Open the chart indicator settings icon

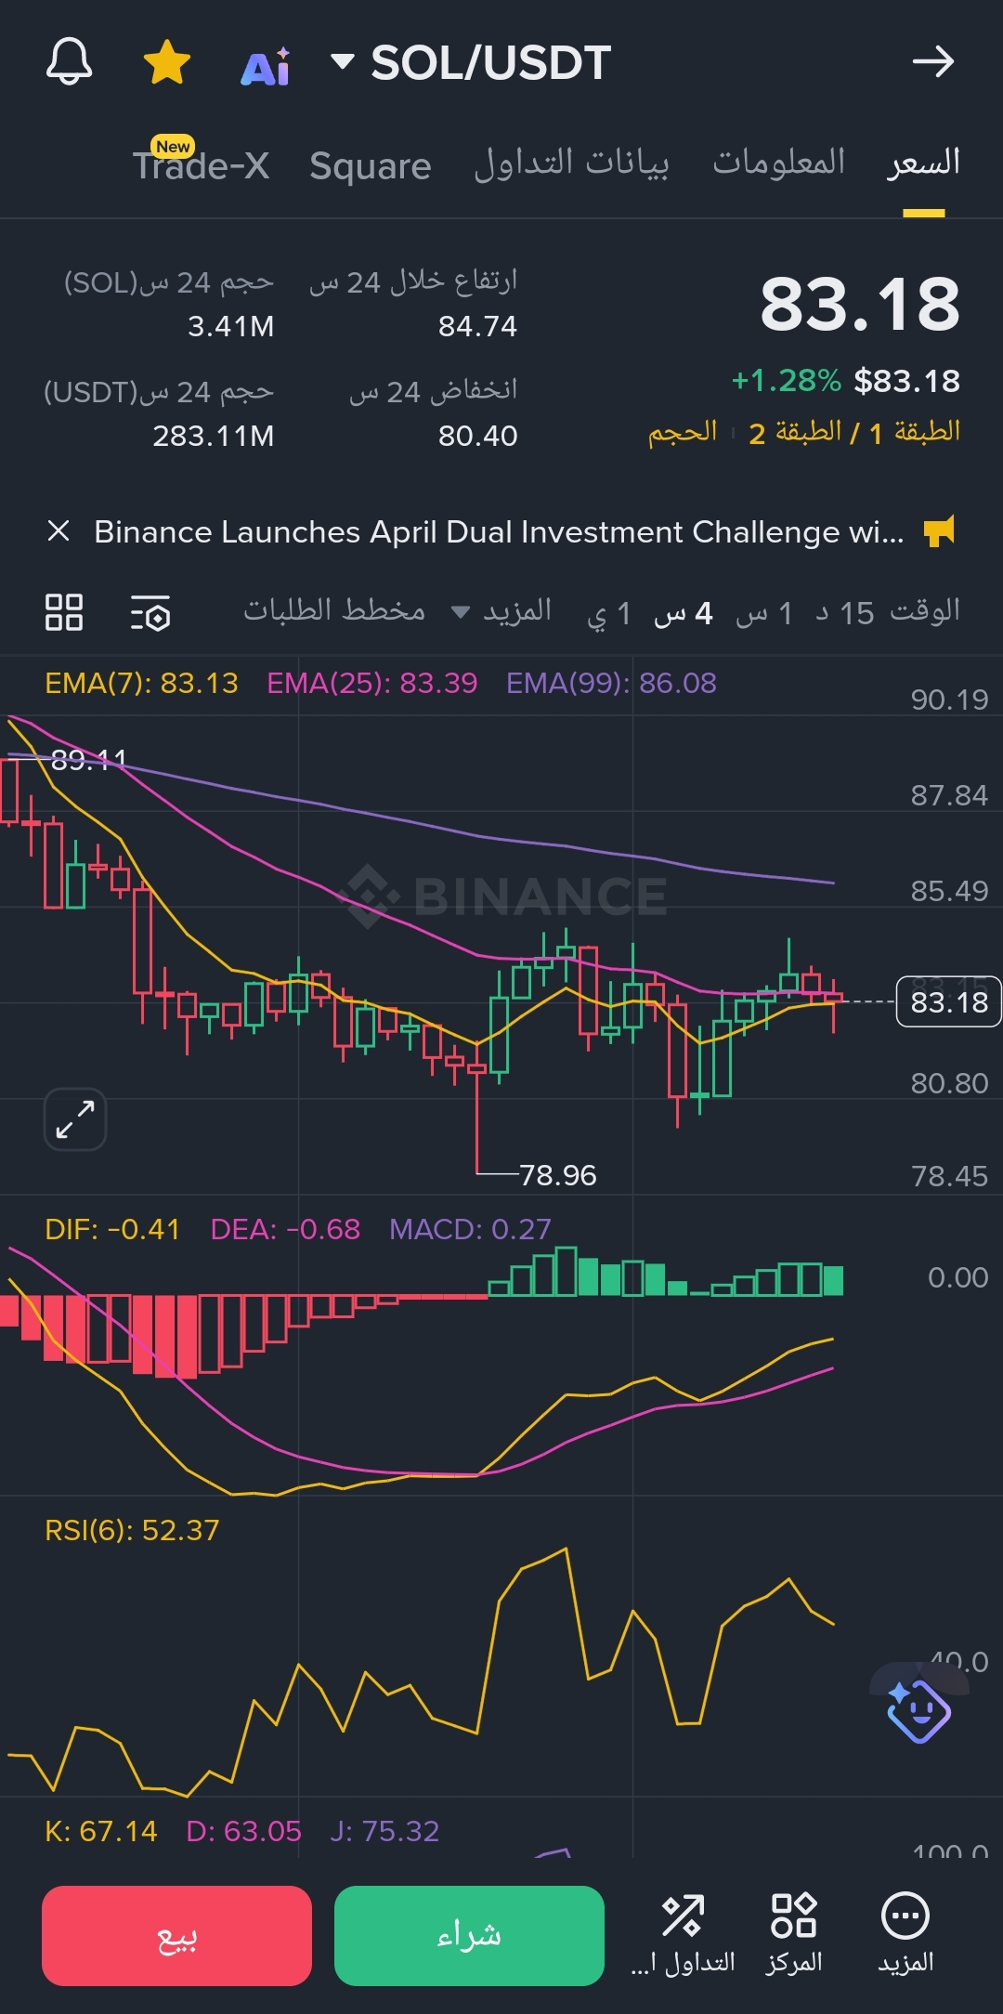[150, 612]
